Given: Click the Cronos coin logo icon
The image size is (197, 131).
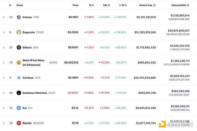Looking at the screenshot, I should click(x=19, y=17).
